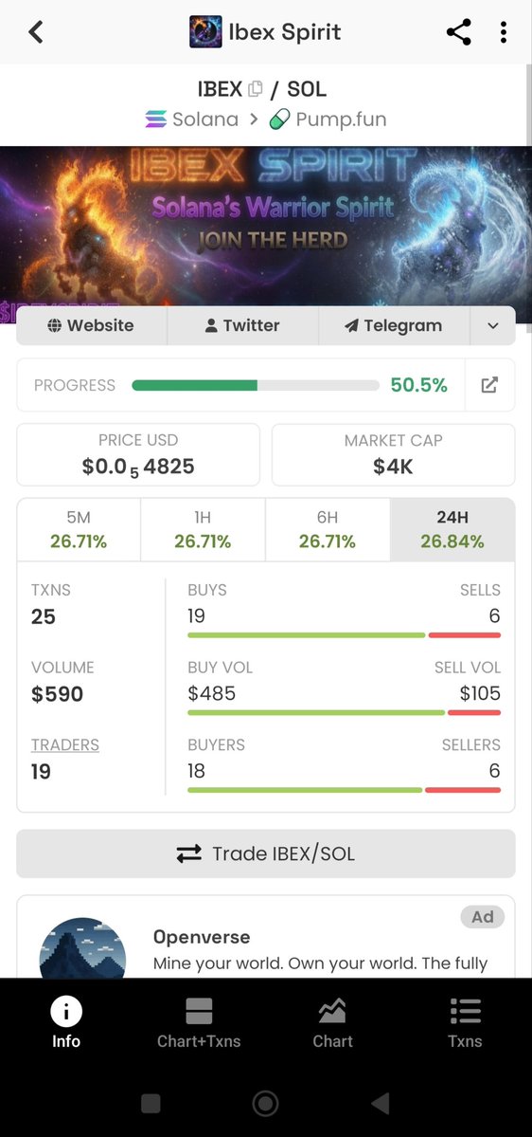This screenshot has width=532, height=1137.
Task: Open progress external link icon
Action: click(490, 385)
